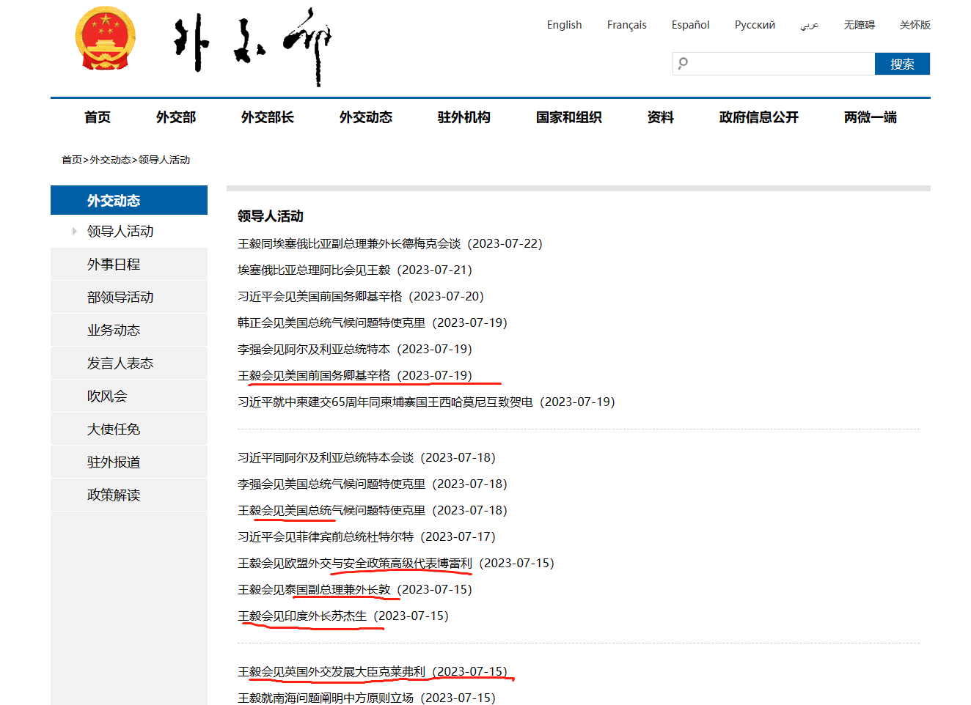The height and width of the screenshot is (705, 971).
Task: Open 国家和组织 navigation menu item
Action: [569, 117]
